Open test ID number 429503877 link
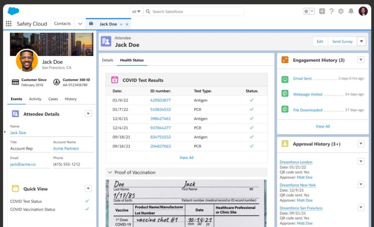 click(160, 100)
